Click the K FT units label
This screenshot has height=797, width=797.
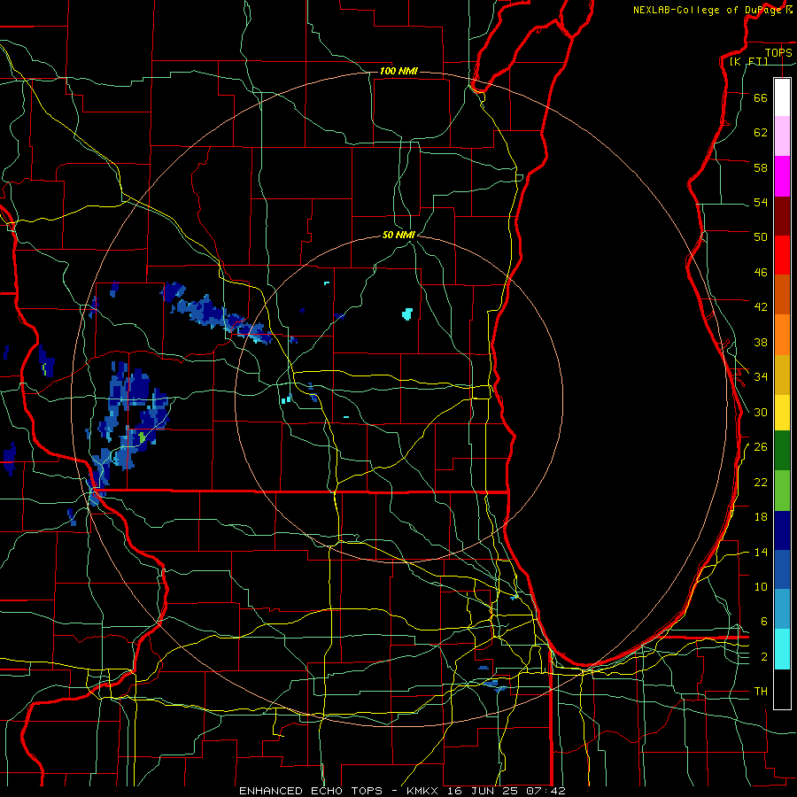click(x=748, y=62)
